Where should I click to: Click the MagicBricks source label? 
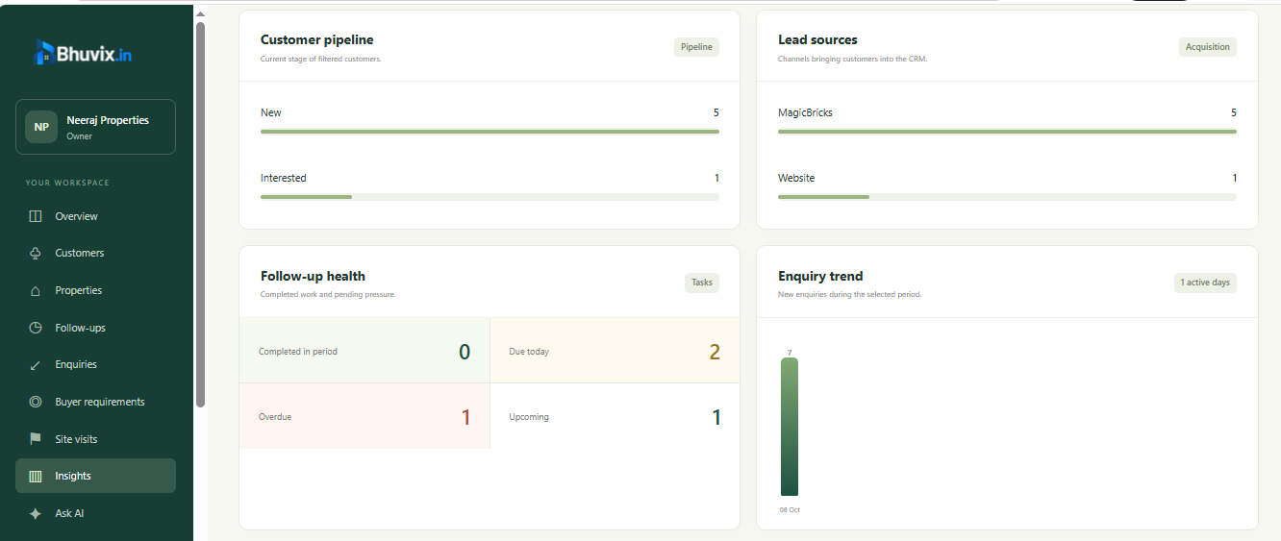coord(805,112)
